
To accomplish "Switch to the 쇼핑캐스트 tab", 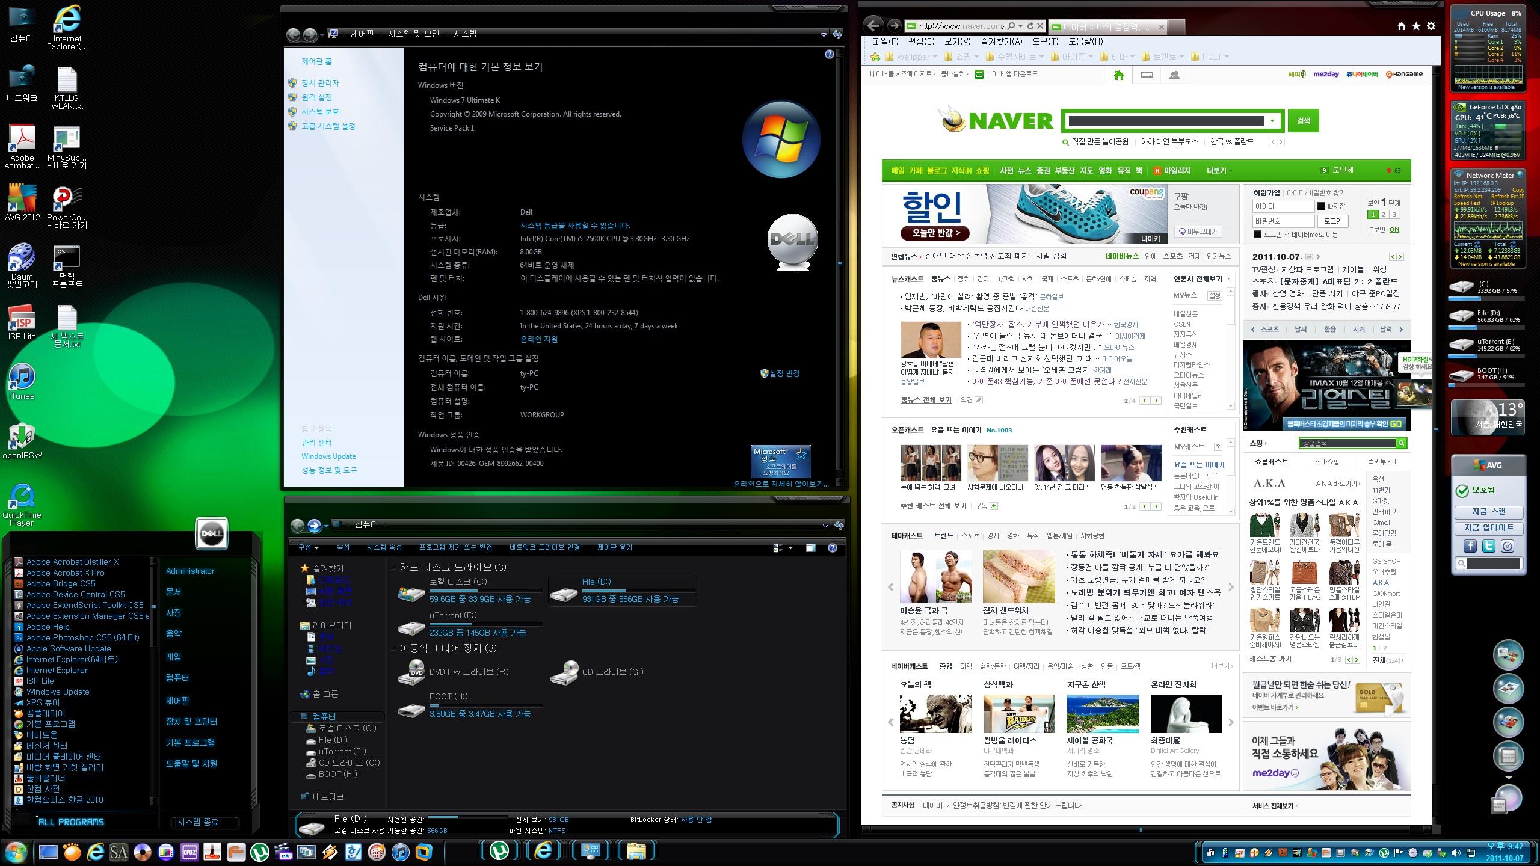I will point(1271,462).
